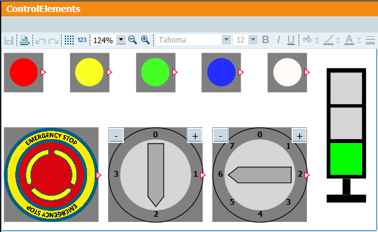The image size is (378, 232).
Task: Click the pink arrow beside 4-position switch
Action: pyautogui.click(x=203, y=175)
